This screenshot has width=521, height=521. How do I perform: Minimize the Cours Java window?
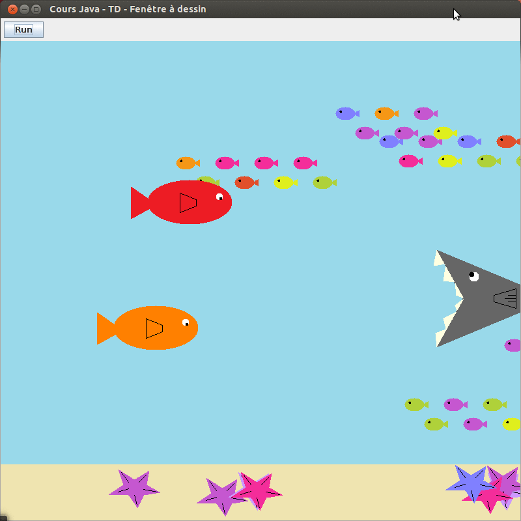tap(24, 9)
